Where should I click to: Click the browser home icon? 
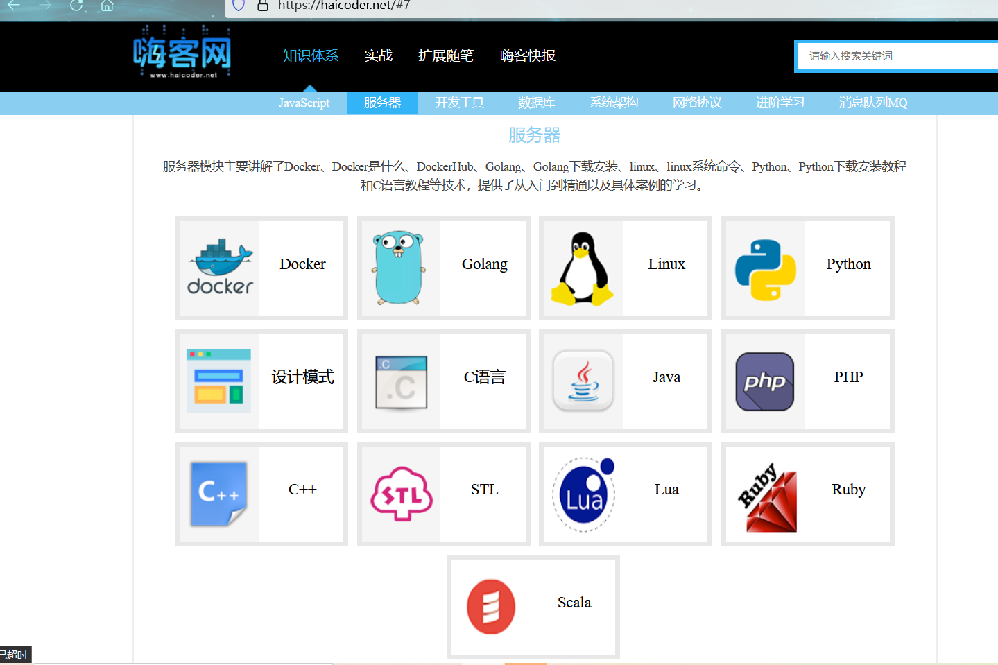click(107, 6)
